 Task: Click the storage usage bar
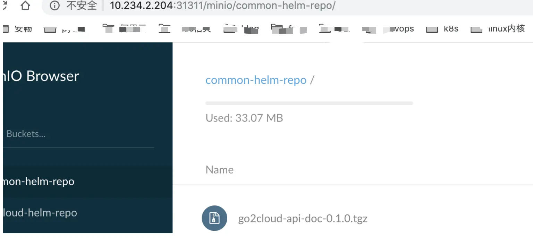309,103
